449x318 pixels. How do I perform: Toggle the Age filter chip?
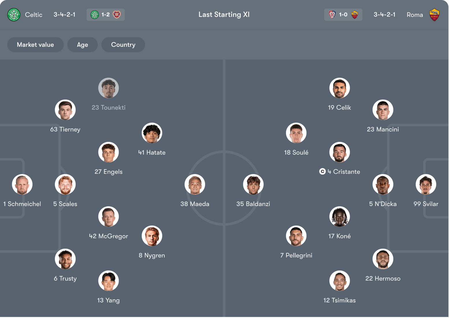pyautogui.click(x=82, y=45)
